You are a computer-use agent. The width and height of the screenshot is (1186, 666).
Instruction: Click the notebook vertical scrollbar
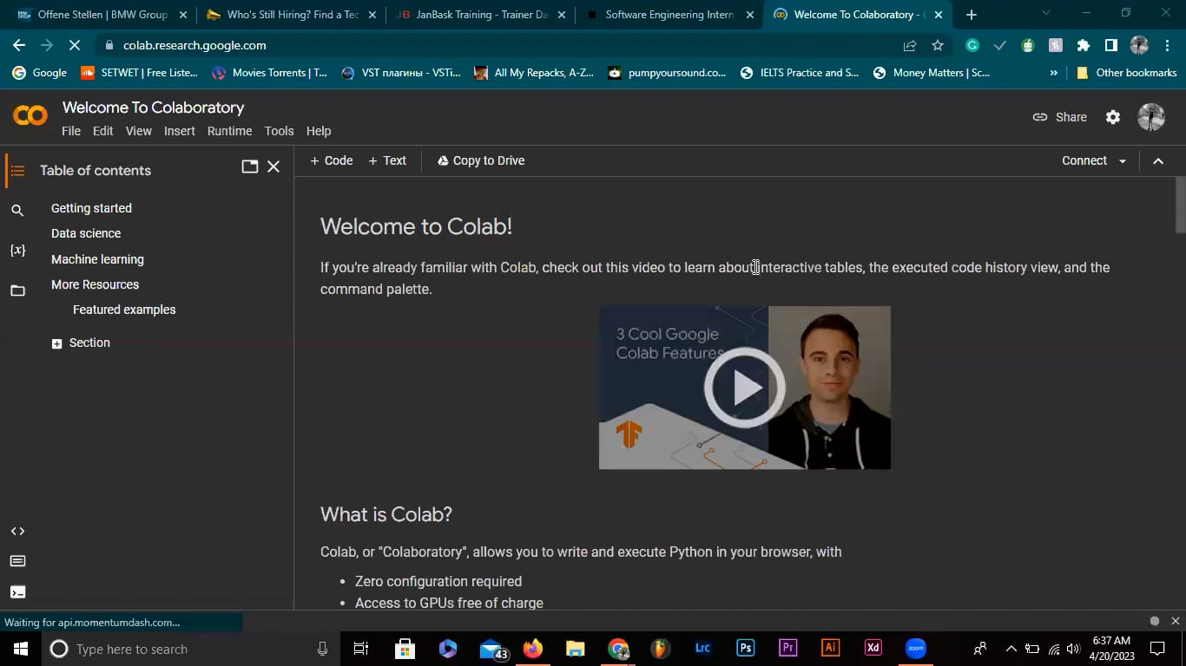[1180, 205]
